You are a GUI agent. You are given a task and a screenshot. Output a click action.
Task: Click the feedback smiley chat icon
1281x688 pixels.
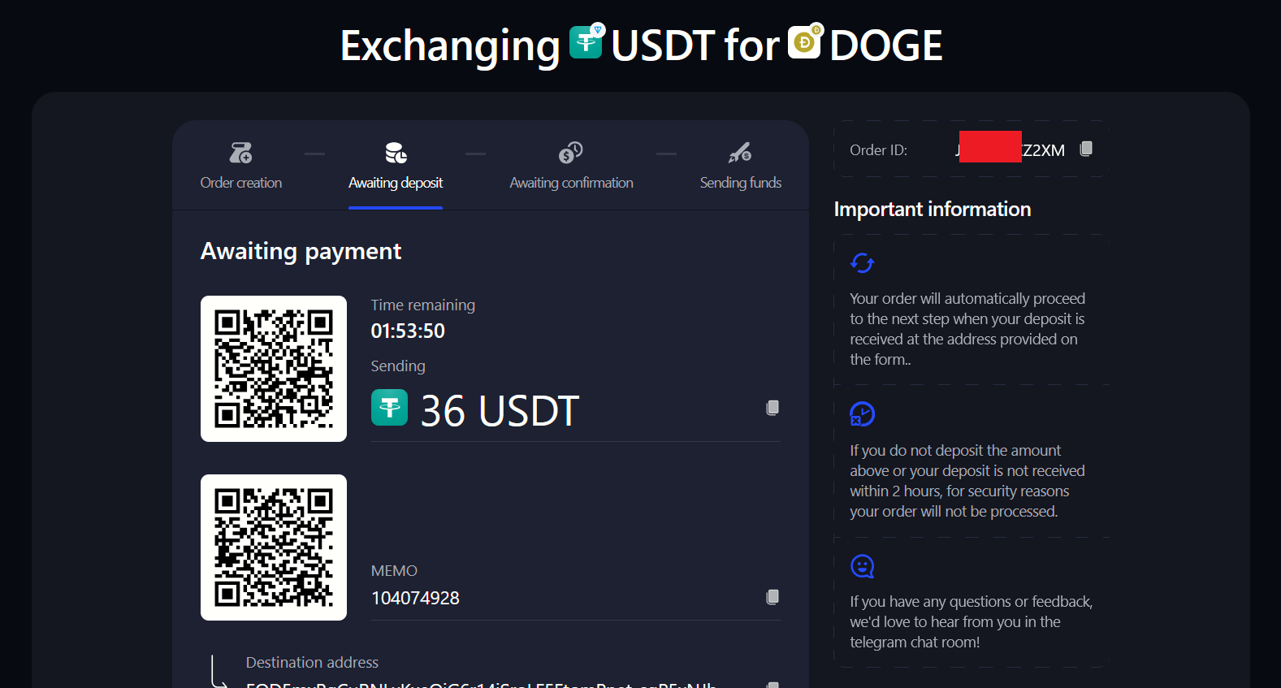[x=862, y=566]
